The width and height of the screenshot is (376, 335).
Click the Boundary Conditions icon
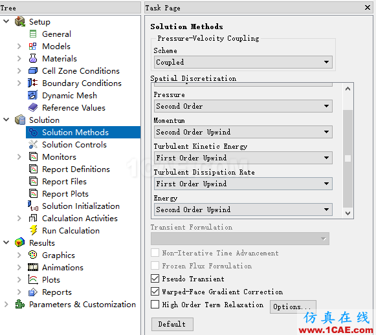(33, 83)
